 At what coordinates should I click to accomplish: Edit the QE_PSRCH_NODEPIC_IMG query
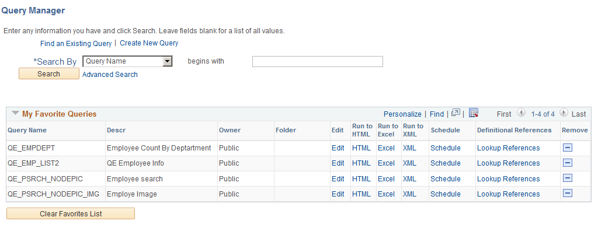click(338, 194)
